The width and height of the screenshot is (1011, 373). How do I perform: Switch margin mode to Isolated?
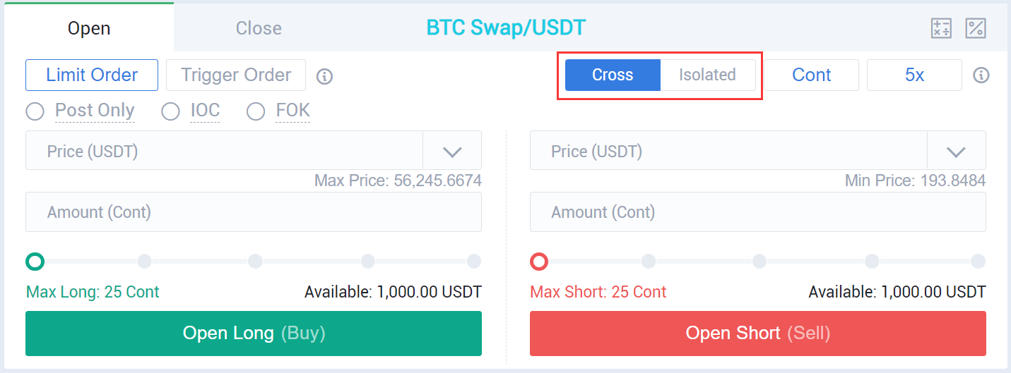coord(707,75)
